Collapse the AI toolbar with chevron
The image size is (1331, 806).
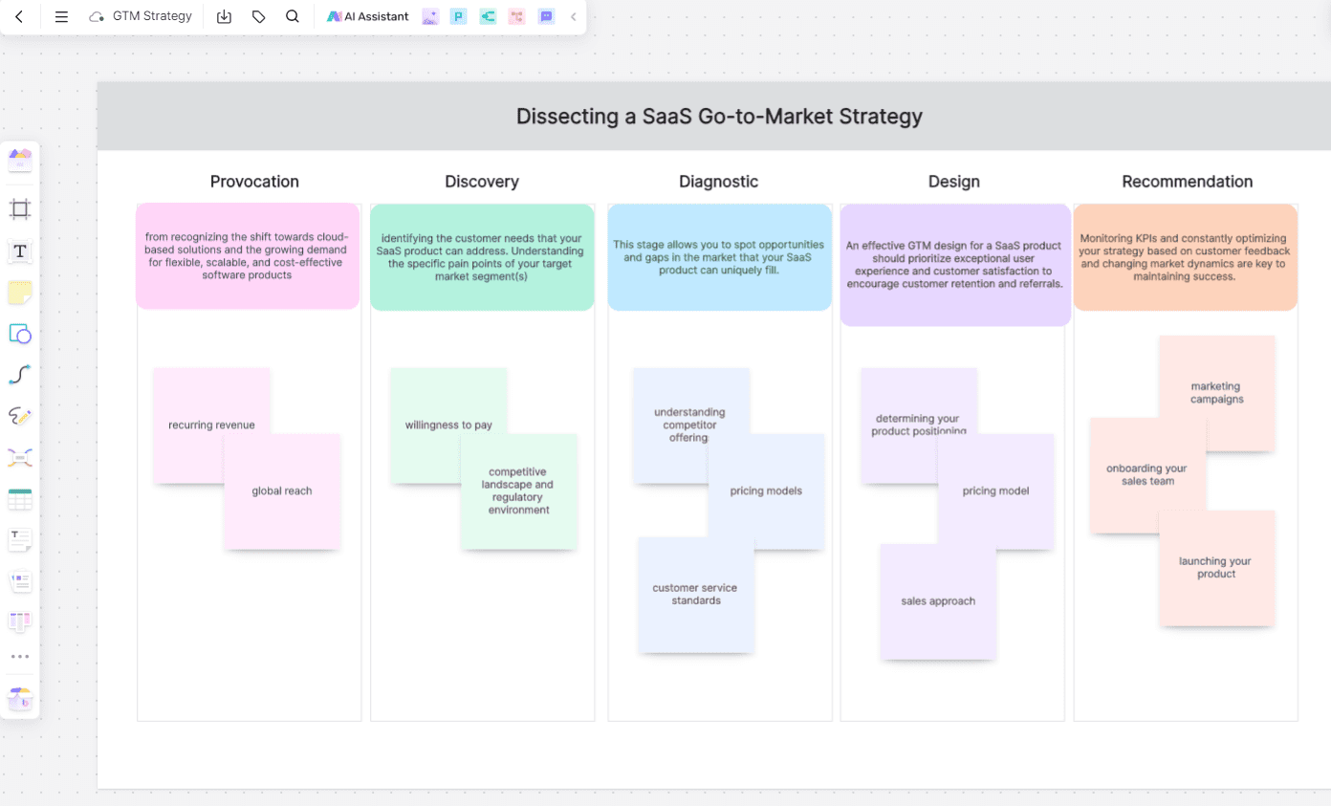click(573, 16)
